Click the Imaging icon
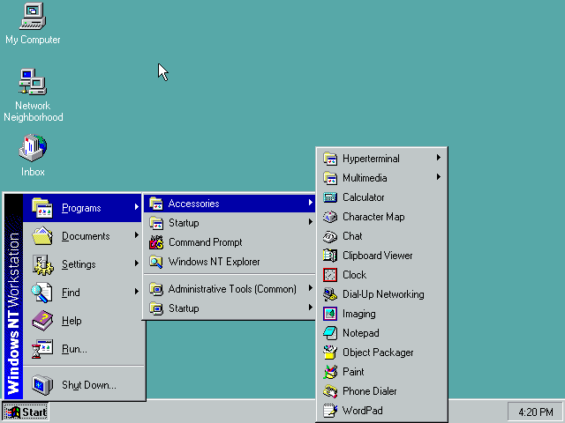The height and width of the screenshot is (423, 565). 330,314
